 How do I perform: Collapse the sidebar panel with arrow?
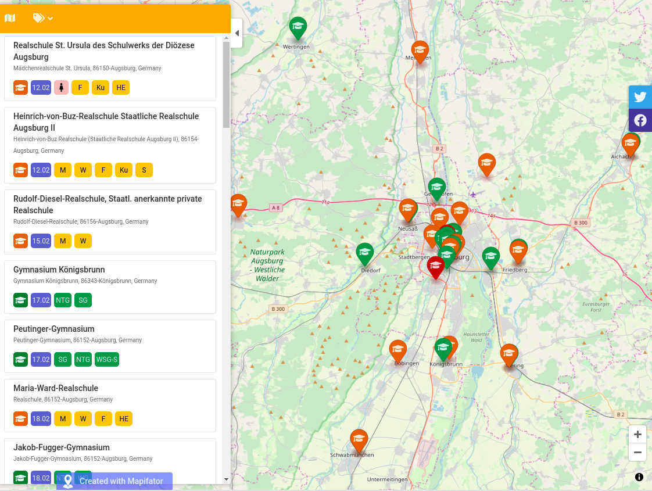(x=237, y=33)
